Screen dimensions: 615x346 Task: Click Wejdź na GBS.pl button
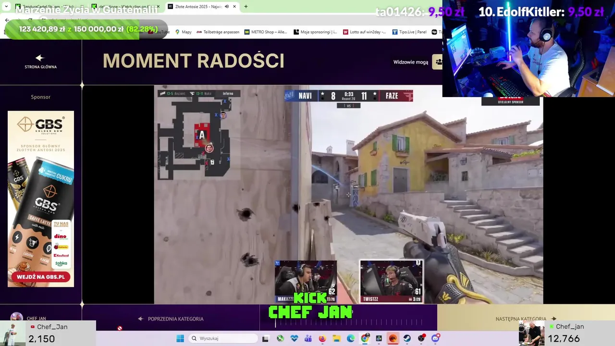coord(41,277)
